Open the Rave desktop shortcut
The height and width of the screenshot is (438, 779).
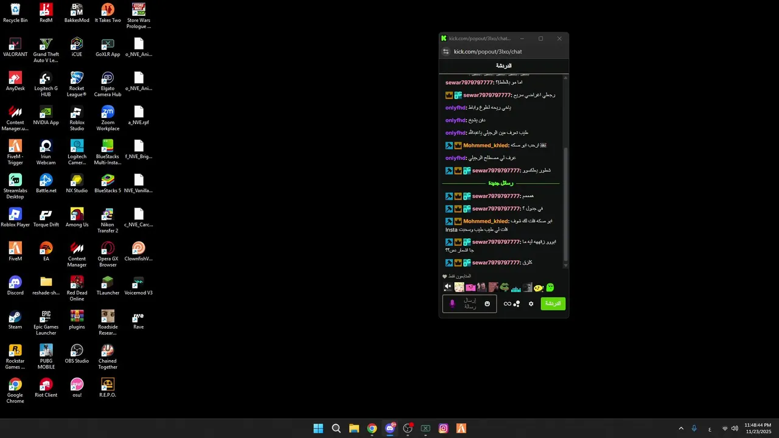point(139,320)
